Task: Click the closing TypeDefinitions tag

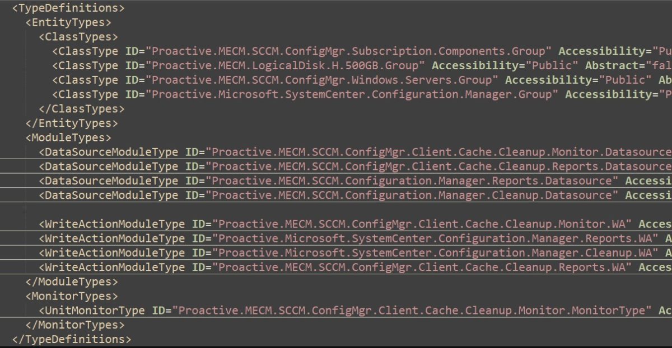Action: (x=72, y=339)
